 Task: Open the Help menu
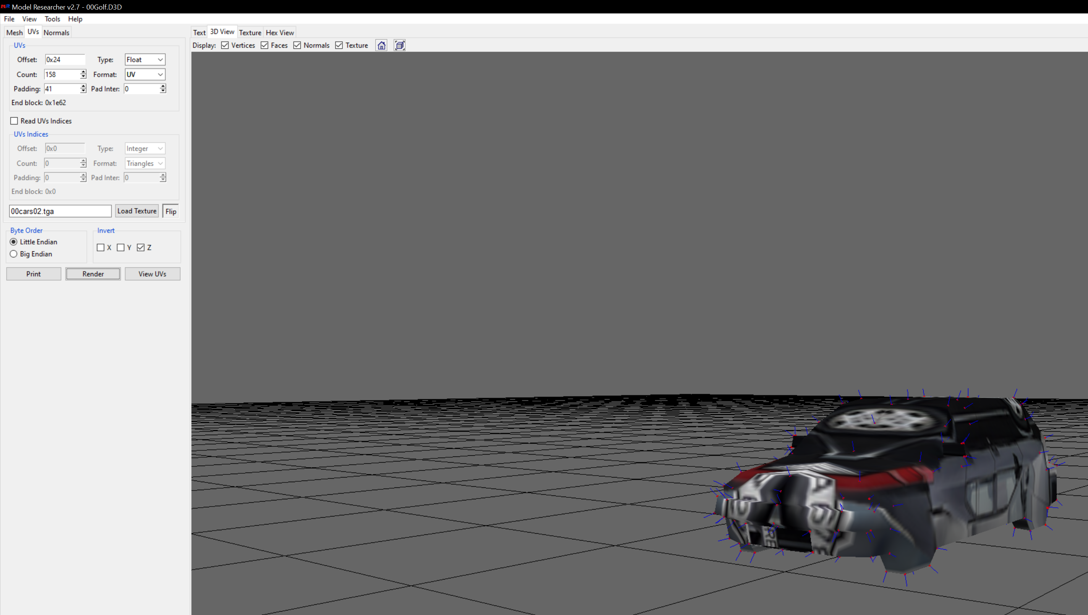click(75, 19)
